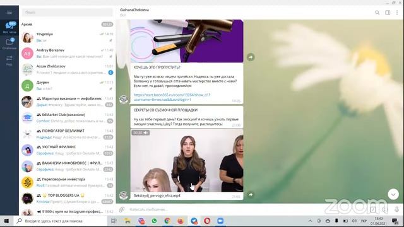The height and width of the screenshot is (227, 404).
Task: Open the hair styling tools image
Action: point(187,41)
